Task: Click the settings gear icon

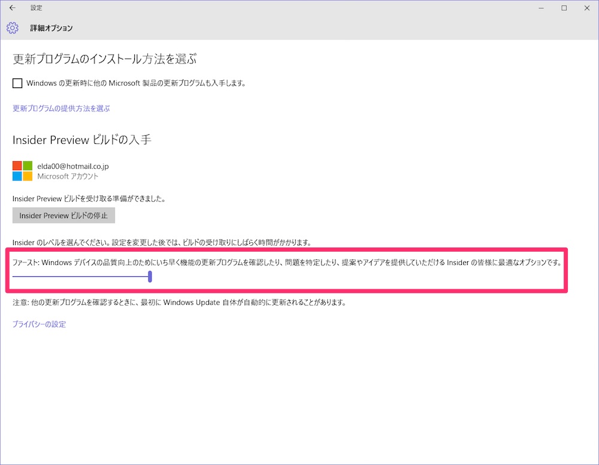Action: [x=12, y=28]
